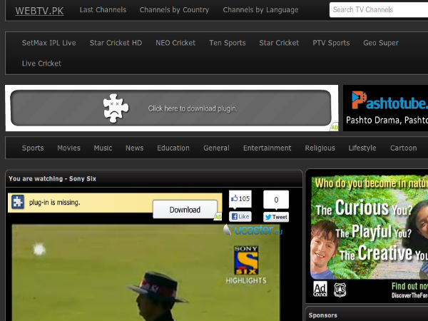Open the Last Channels menu item
Image resolution: width=428 pixels, height=321 pixels.
pos(103,10)
